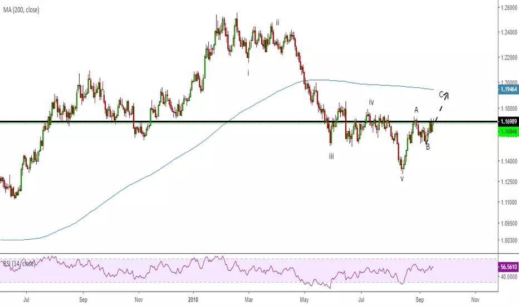Click the 1.11000 price scale label
519x306 pixels.
pos(509,202)
